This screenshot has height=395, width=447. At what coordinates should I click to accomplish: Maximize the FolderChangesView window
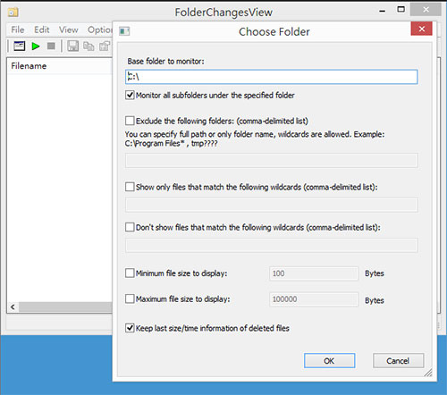coord(401,10)
